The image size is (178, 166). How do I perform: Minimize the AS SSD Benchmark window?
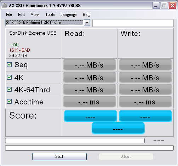156,5
